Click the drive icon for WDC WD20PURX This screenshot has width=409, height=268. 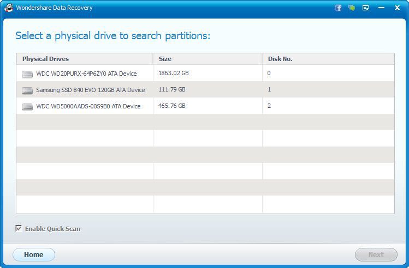27,74
